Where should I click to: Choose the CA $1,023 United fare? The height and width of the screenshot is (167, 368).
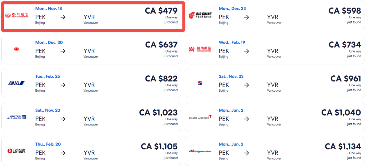coord(158,112)
